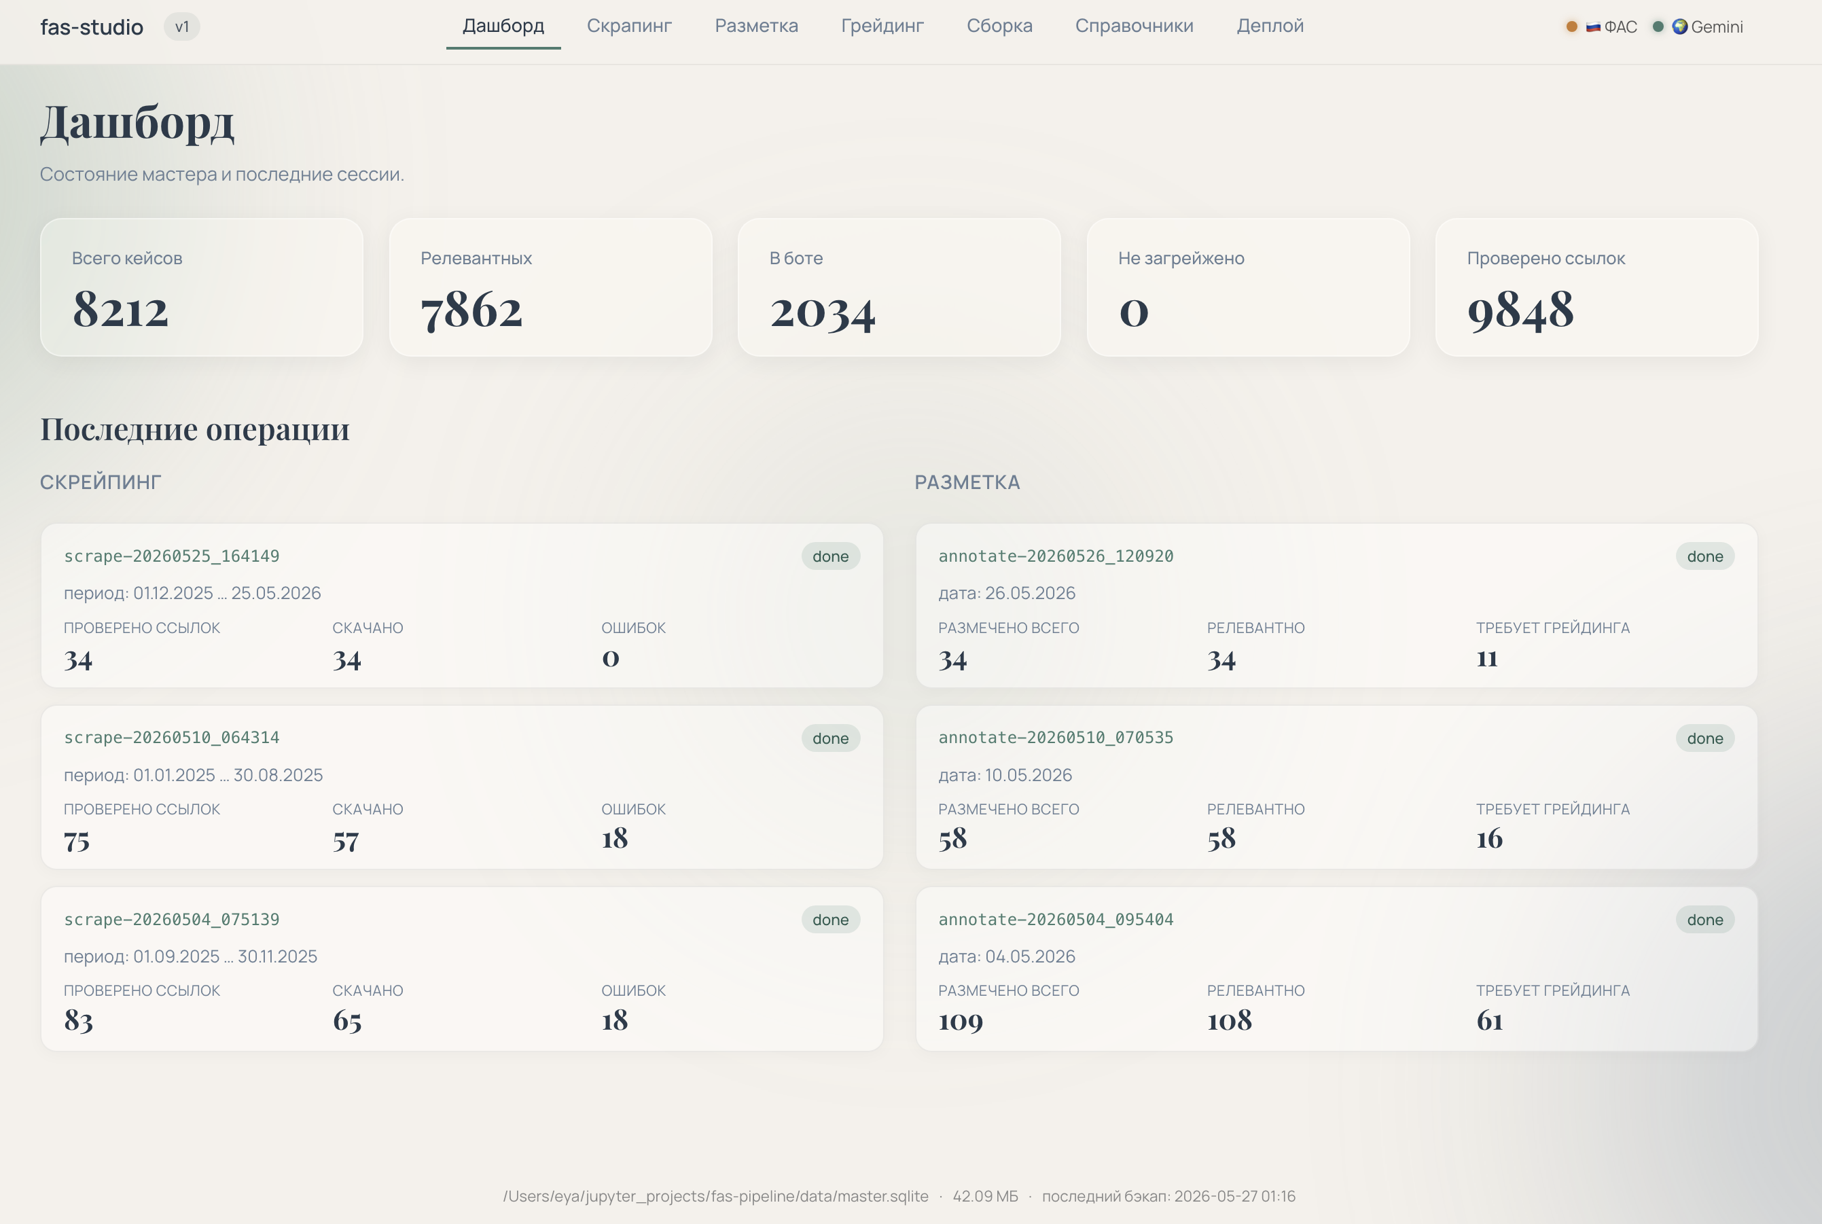
Task: Click the дата: 26.05.2026 text
Action: point(1007,593)
